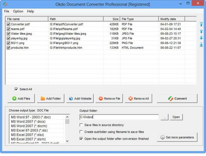This screenshot has width=206, height=156.
Task: Browse for output folder with ... button
Action: 164,117
